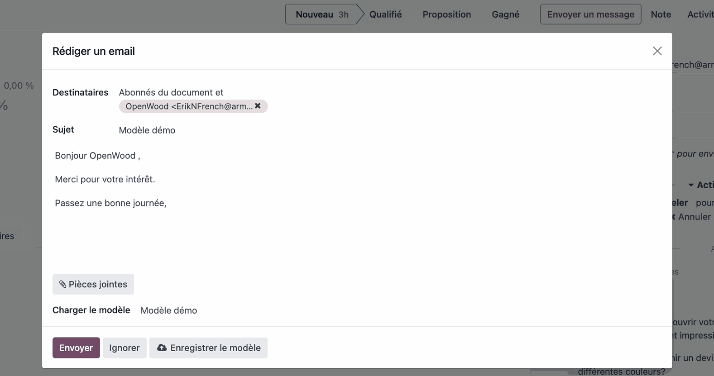
Task: Click the Abonnés du document et text
Action: 171,92
